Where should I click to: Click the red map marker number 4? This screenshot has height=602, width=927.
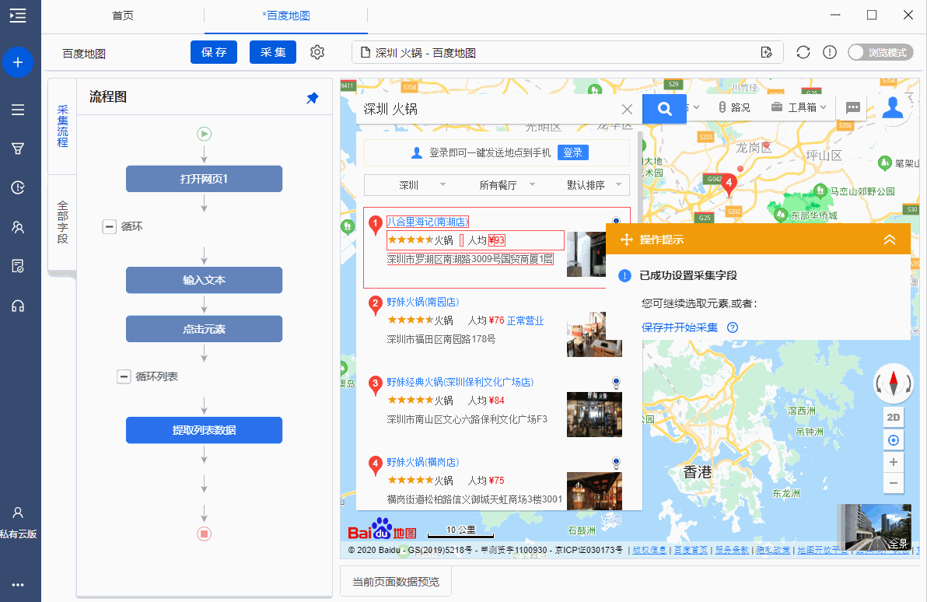pos(729,184)
